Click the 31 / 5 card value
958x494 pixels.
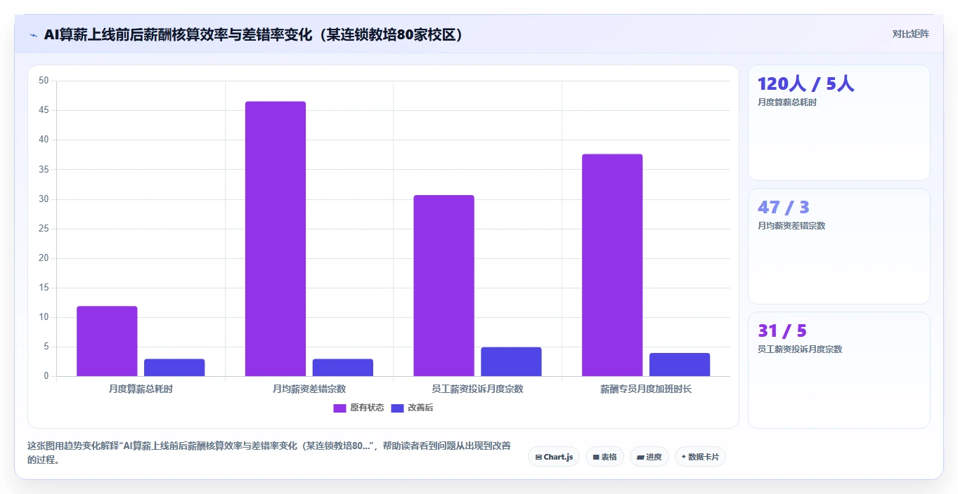pyautogui.click(x=782, y=331)
